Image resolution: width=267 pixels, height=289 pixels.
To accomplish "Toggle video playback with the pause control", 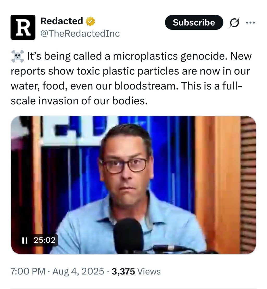I will click(x=25, y=240).
